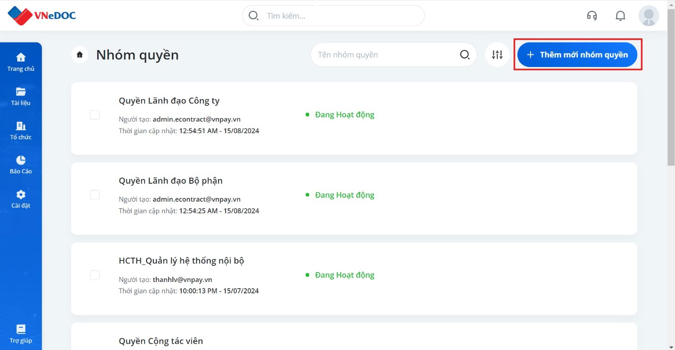Open Cài đặt in sidebar

click(x=21, y=199)
